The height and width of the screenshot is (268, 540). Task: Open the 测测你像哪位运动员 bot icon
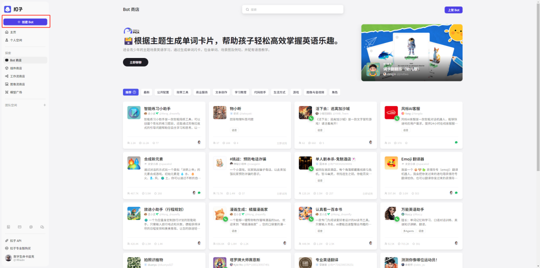pyautogui.click(x=391, y=262)
